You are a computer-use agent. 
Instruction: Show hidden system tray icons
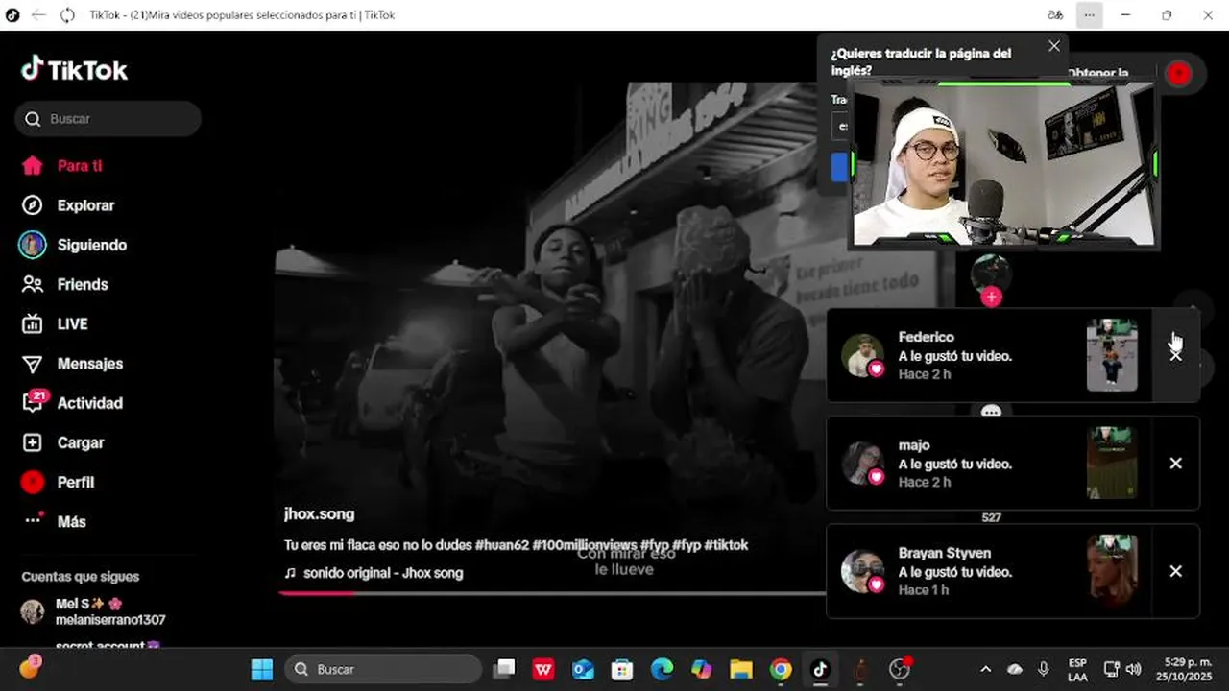[985, 669]
